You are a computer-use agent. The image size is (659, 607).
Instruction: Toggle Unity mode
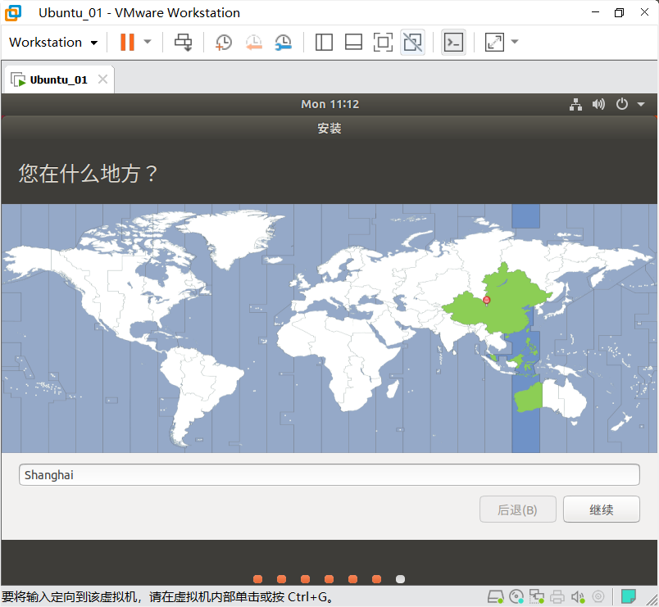point(413,42)
